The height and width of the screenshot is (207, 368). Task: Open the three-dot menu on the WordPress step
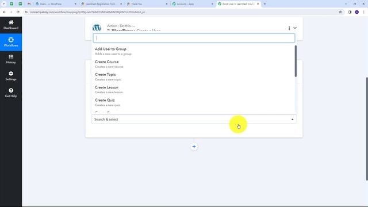coord(289,28)
